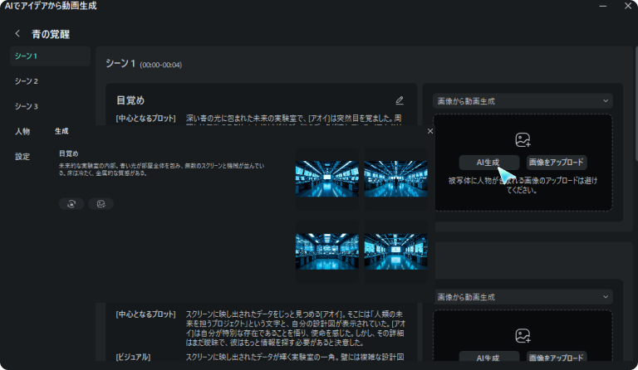Screen dimensions: 638x370
Task: Close the 生成 popup panel
Action: pyautogui.click(x=430, y=131)
